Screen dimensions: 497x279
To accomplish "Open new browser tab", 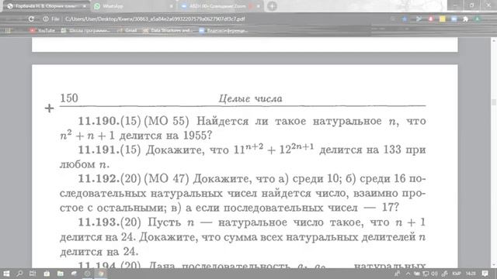I will (x=272, y=6).
